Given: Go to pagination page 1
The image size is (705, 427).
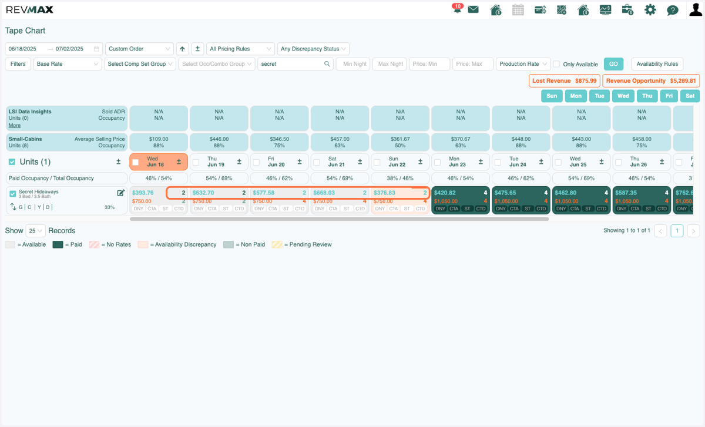Looking at the screenshot, I should 677,231.
